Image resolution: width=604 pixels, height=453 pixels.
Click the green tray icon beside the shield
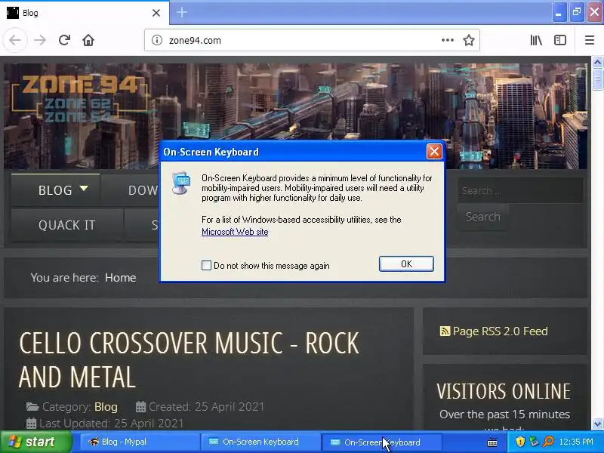(x=534, y=442)
